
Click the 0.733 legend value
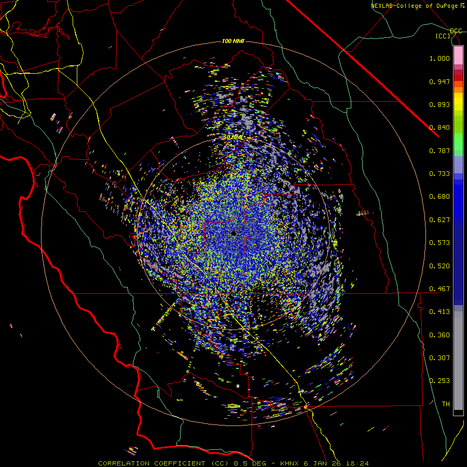439,174
